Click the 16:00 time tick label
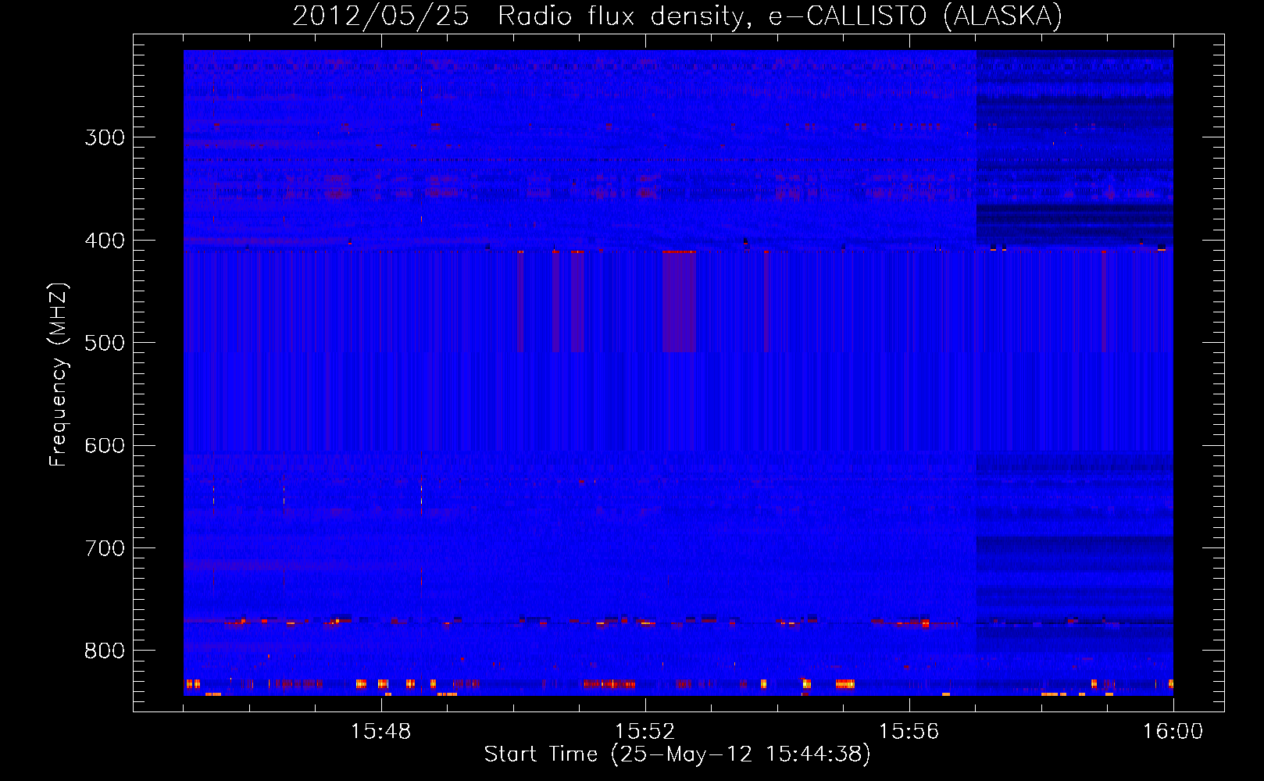This screenshot has width=1264, height=781. point(1173,732)
